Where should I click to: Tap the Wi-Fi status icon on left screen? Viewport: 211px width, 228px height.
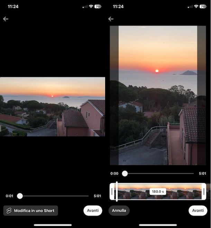pos(91,7)
